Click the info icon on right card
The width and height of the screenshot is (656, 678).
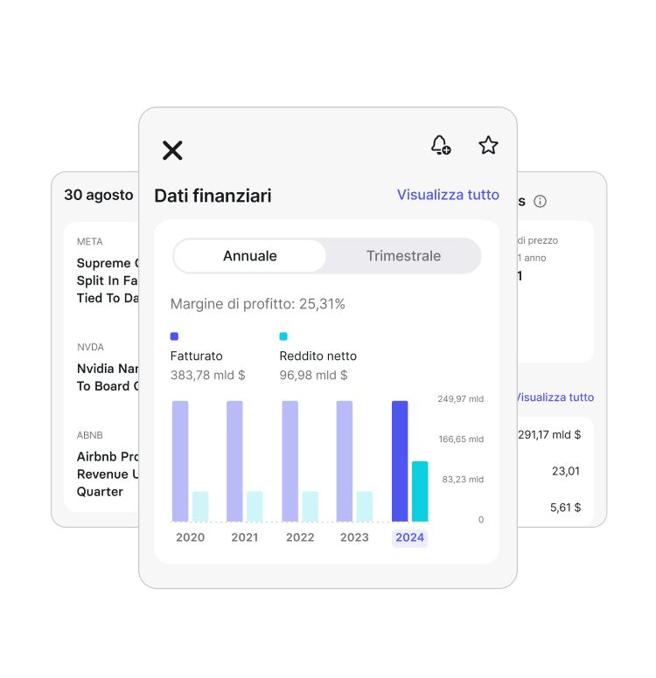tap(540, 202)
